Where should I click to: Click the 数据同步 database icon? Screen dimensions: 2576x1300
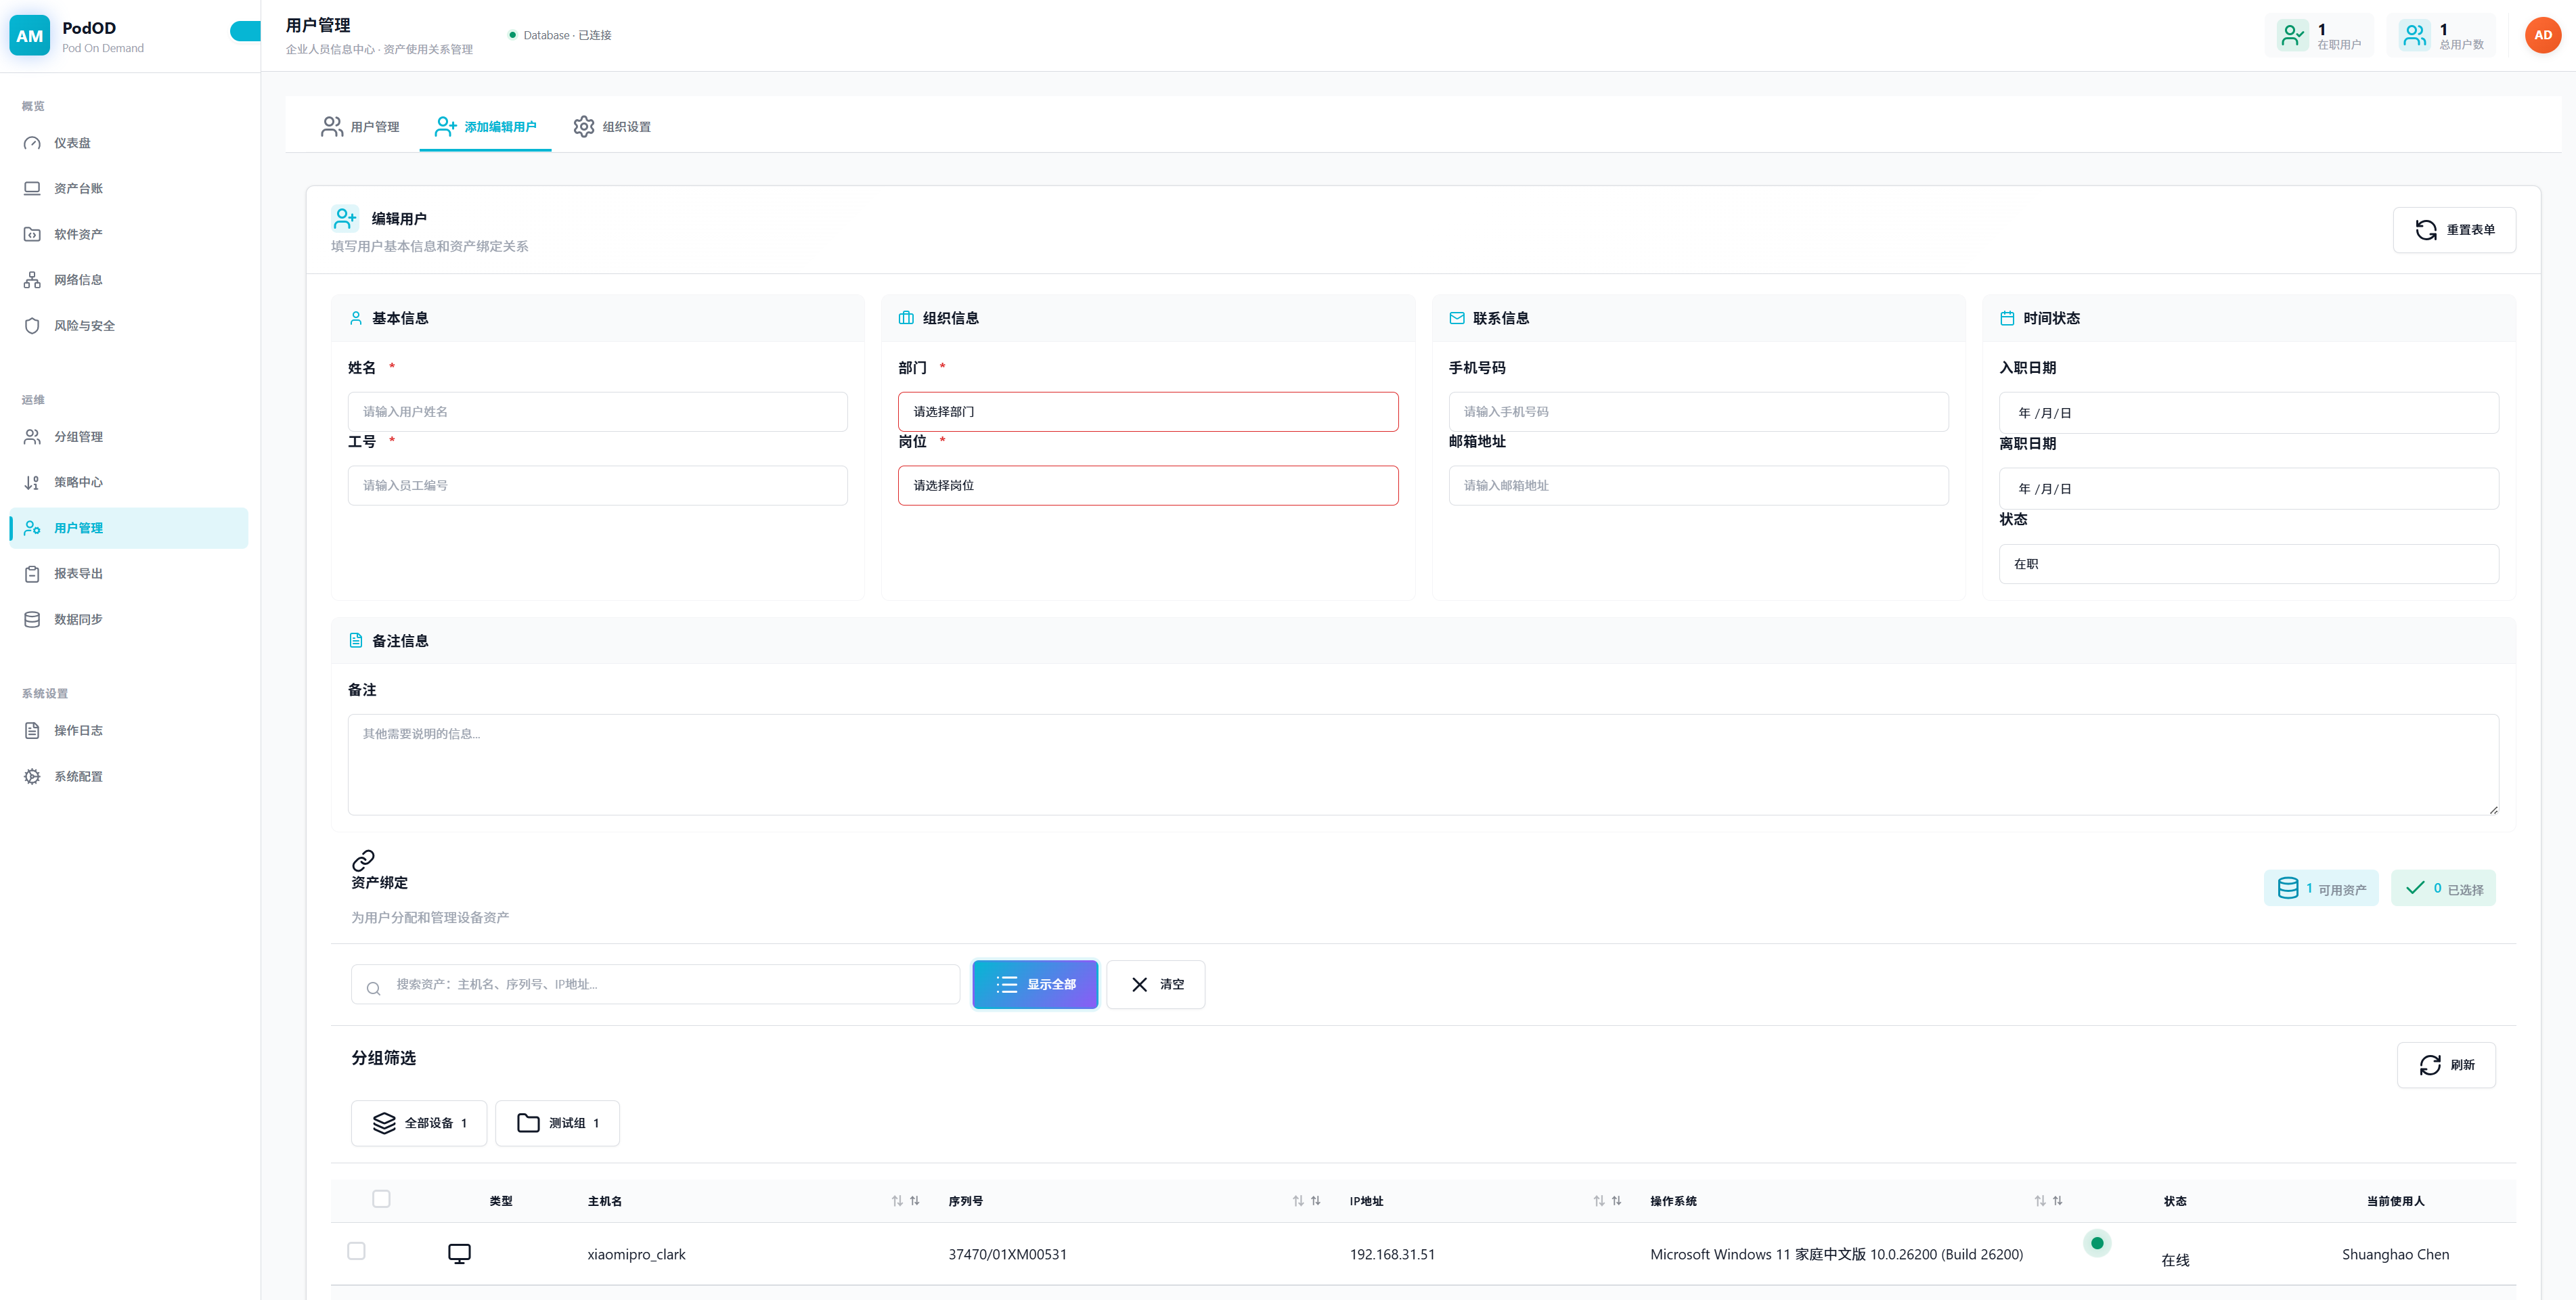click(32, 620)
